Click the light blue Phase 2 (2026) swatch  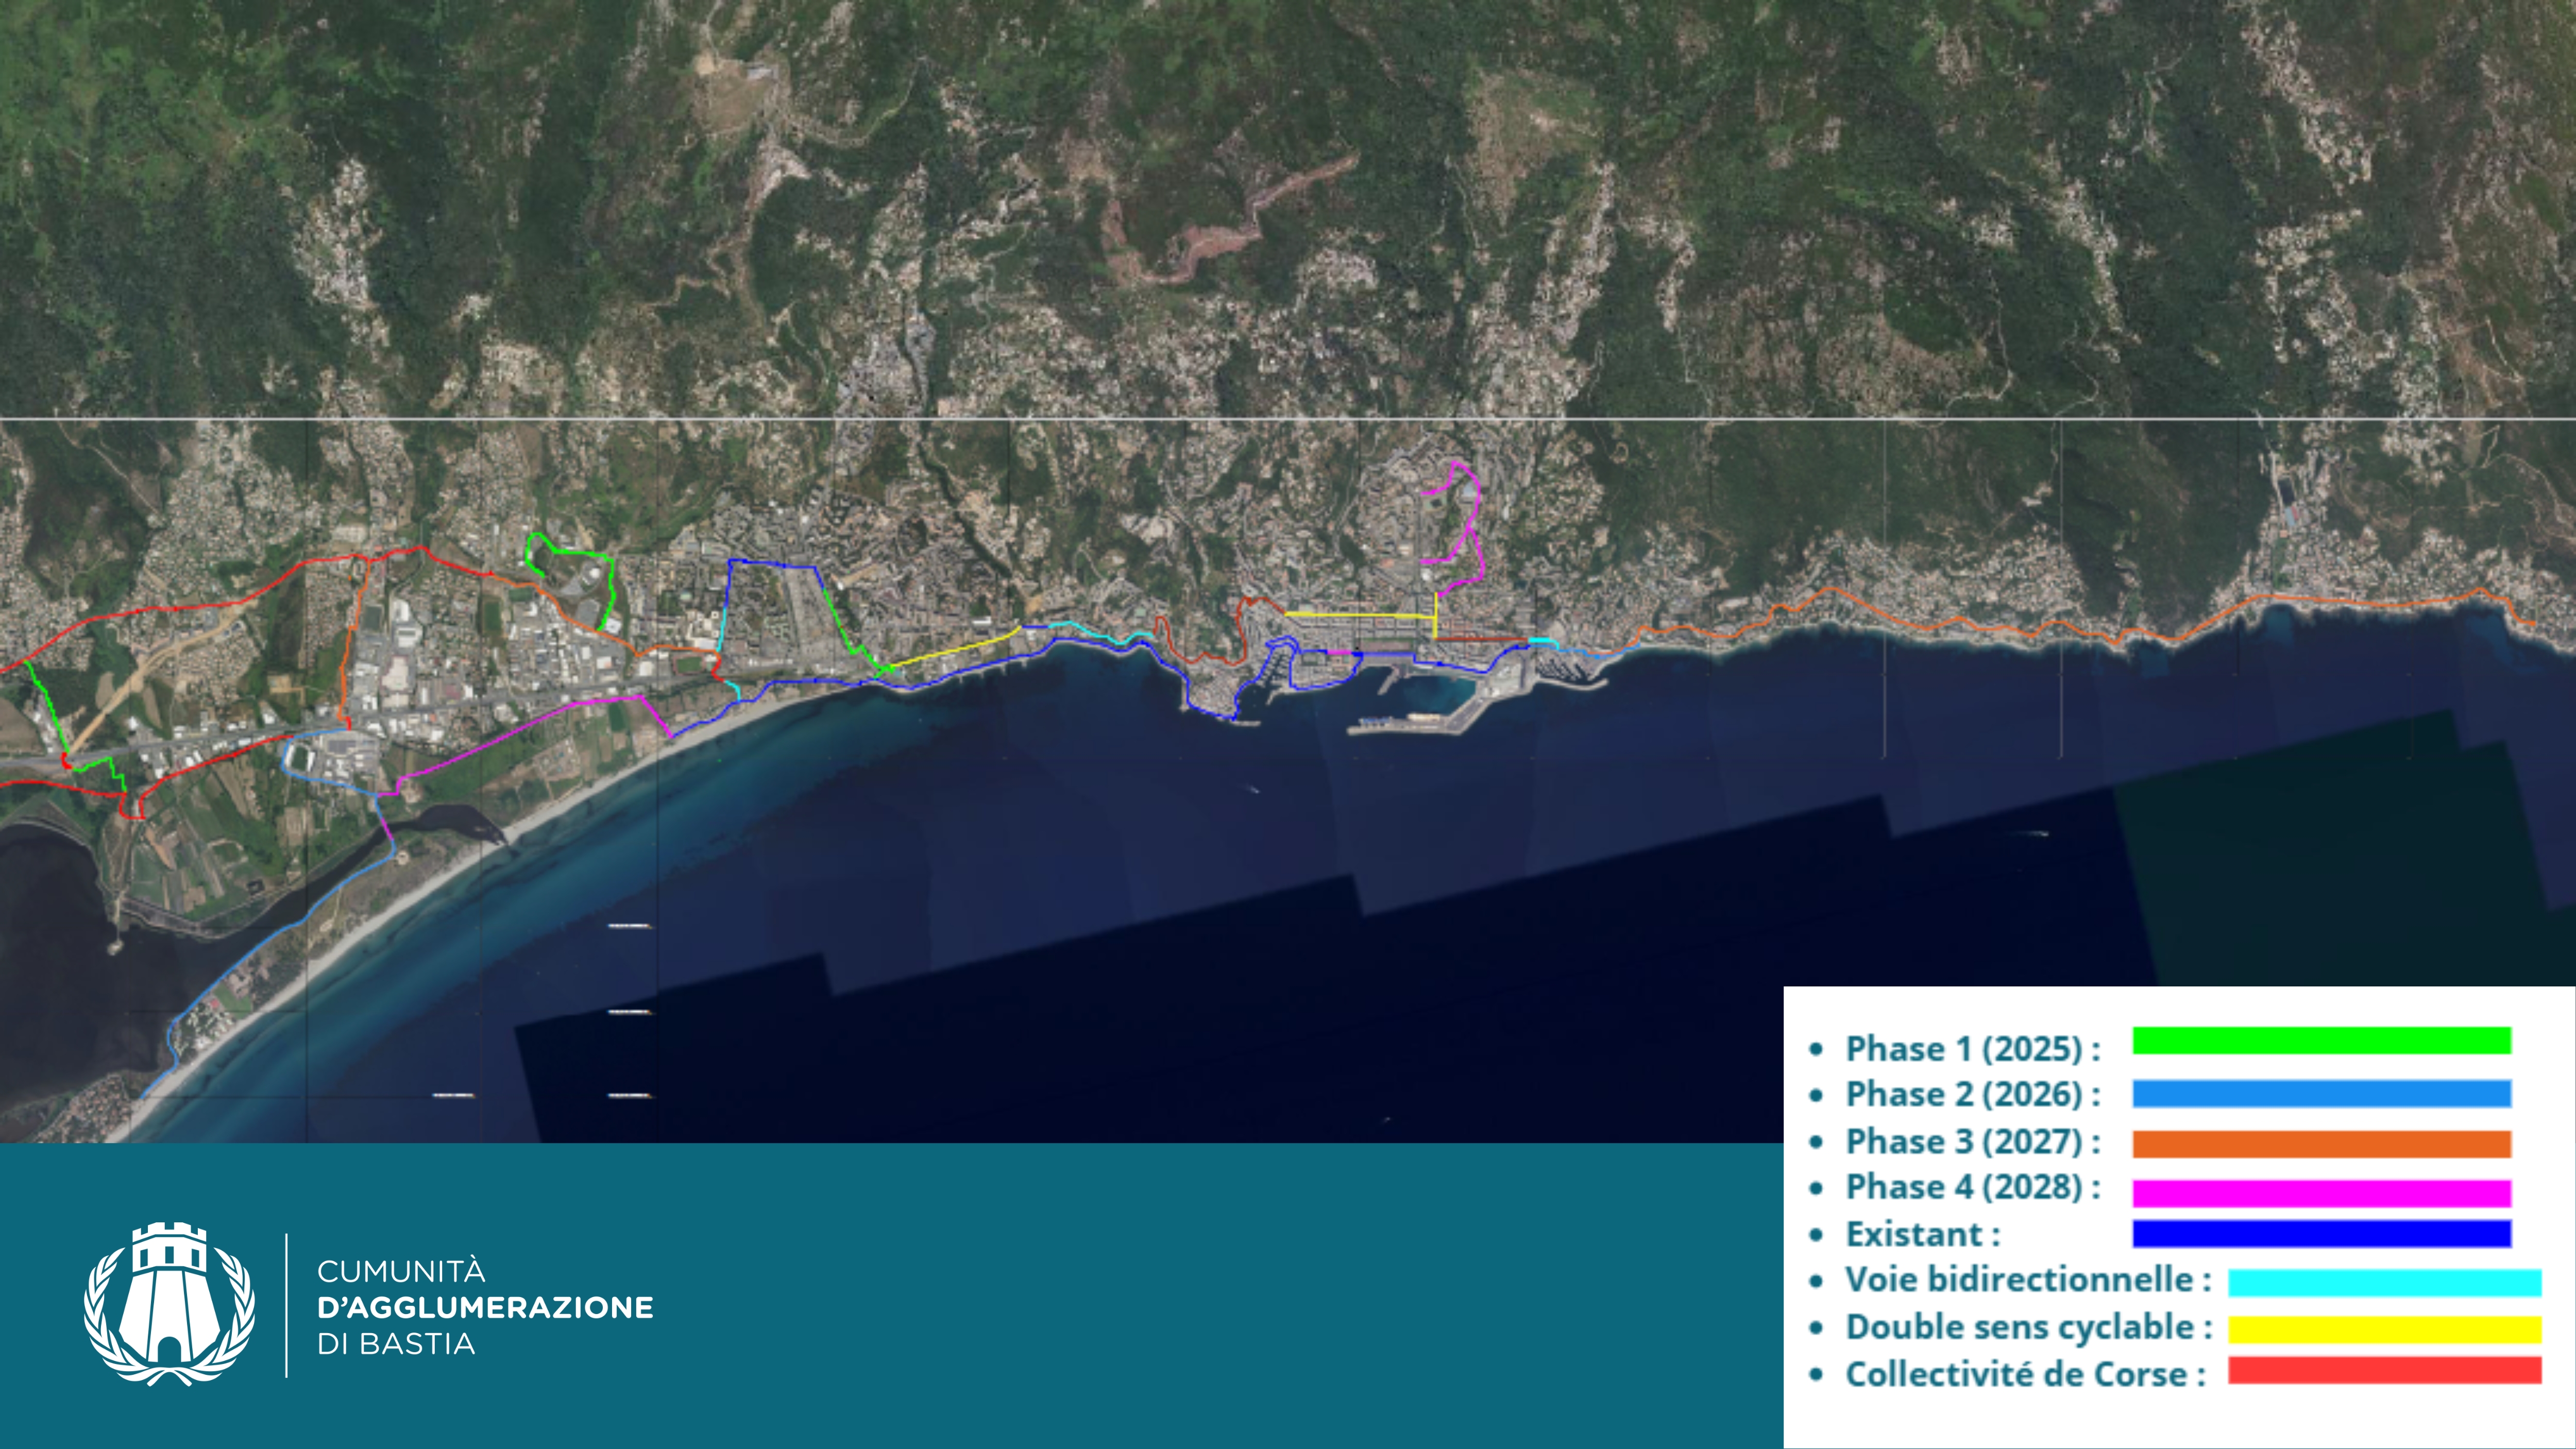(2321, 1093)
